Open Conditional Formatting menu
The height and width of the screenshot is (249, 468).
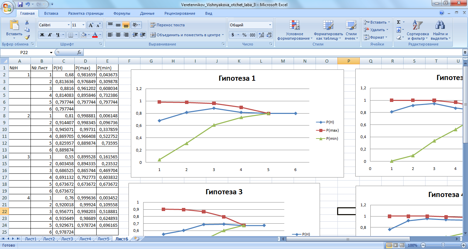click(x=294, y=30)
